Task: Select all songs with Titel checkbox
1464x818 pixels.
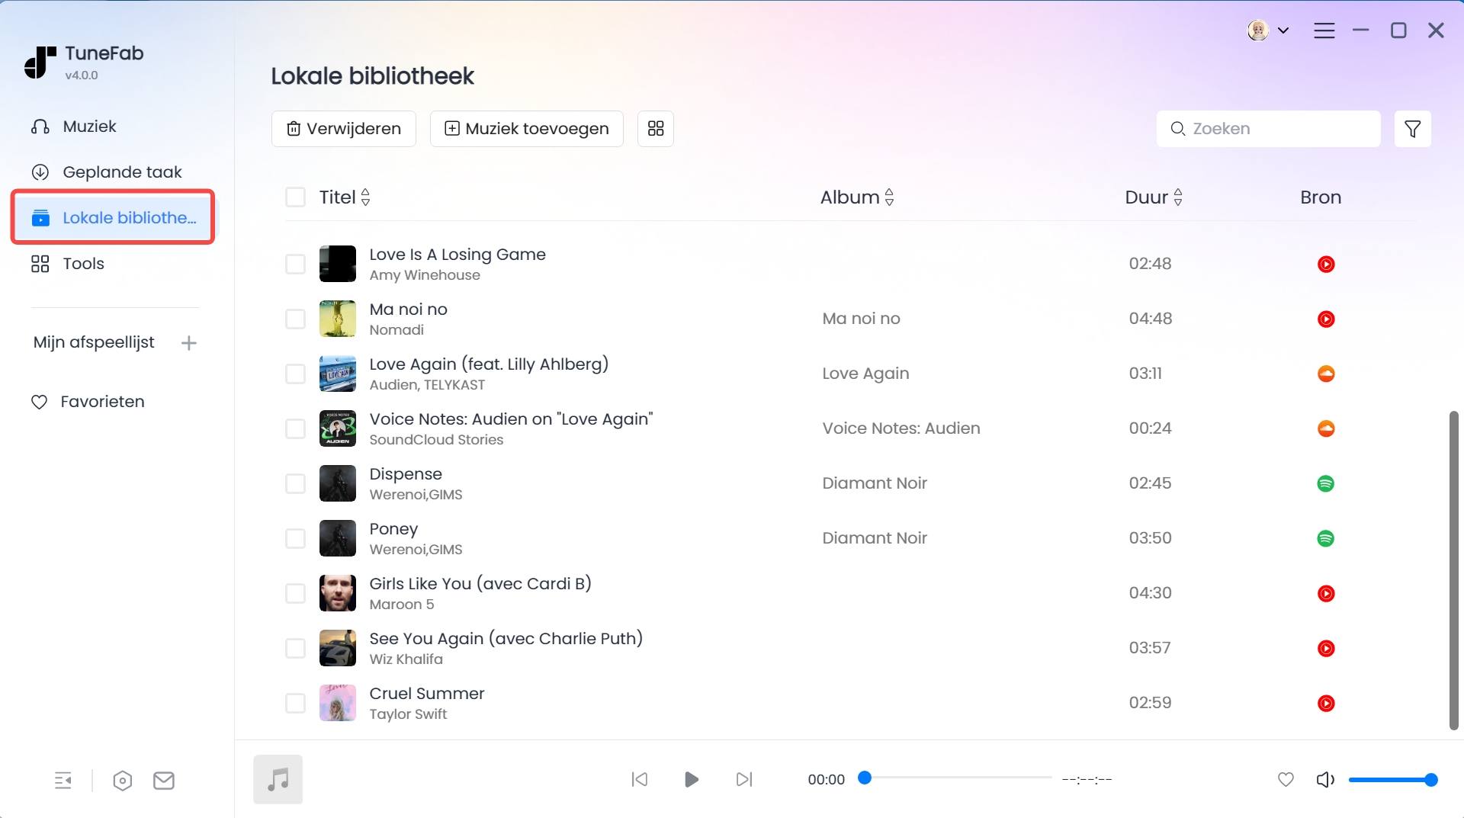Action: pyautogui.click(x=295, y=197)
